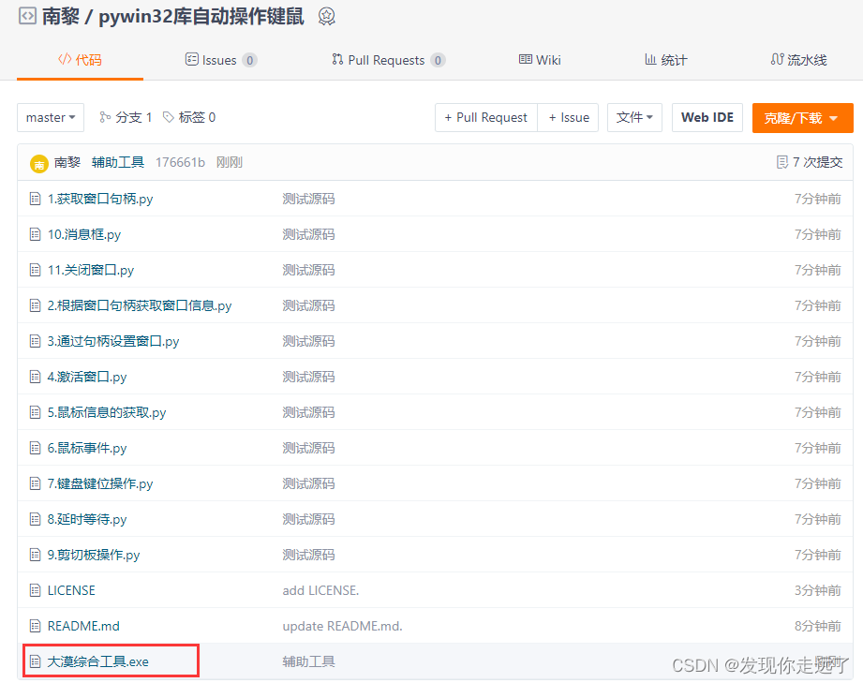This screenshot has width=863, height=683.
Task: Click the repository code icon beside 南黎
Action: point(27,16)
